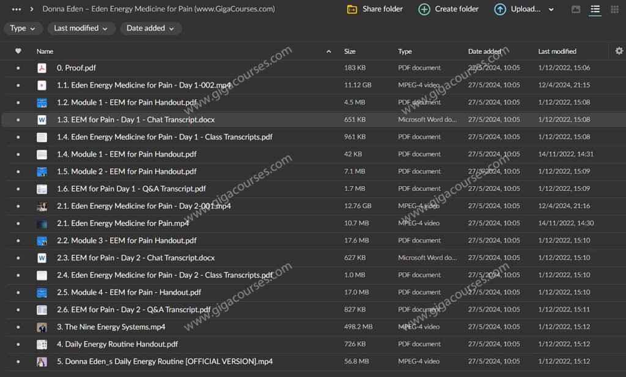This screenshot has width=626, height=377.
Task: Open the Last modified filter dropdown
Action: point(81,28)
